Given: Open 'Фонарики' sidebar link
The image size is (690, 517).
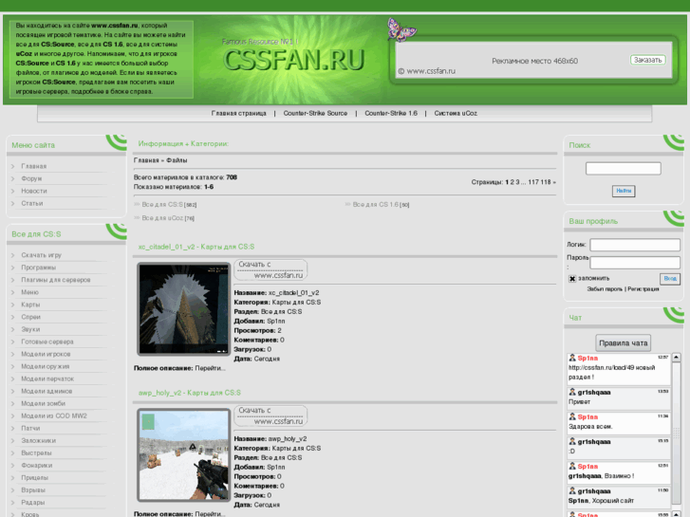Looking at the screenshot, I should pos(36,465).
